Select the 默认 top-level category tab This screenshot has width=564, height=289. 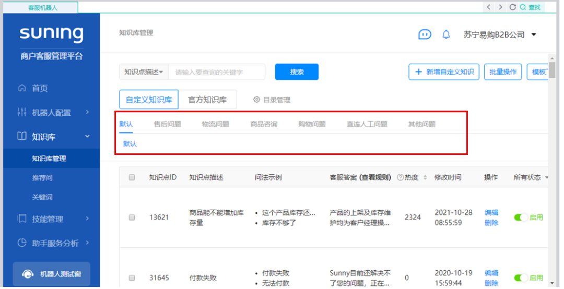(x=126, y=124)
